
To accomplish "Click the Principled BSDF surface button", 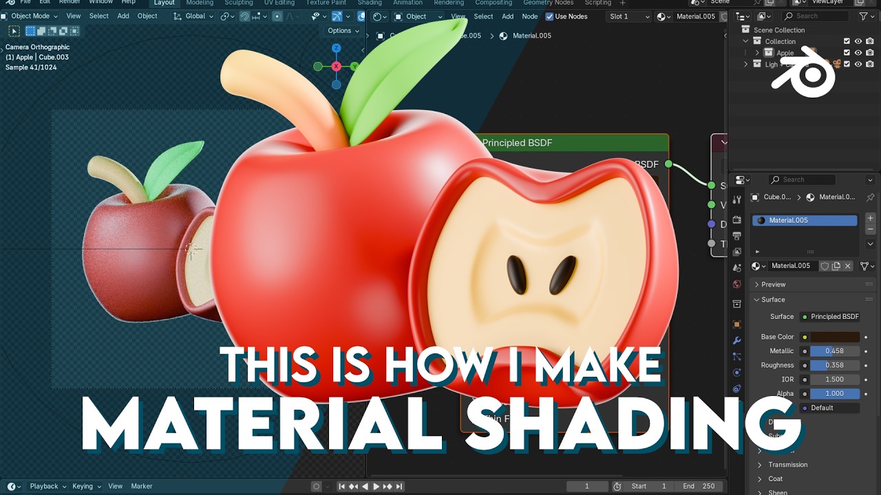I will click(x=830, y=317).
